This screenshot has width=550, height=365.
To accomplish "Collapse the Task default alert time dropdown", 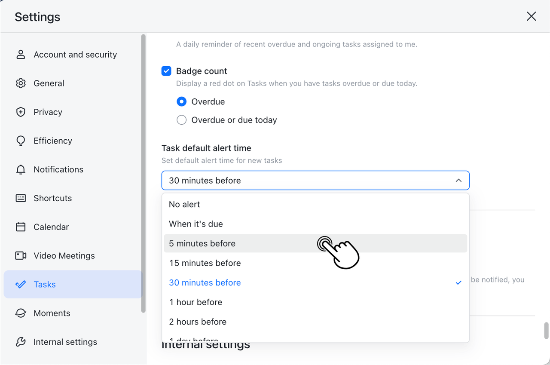I will coord(458,181).
